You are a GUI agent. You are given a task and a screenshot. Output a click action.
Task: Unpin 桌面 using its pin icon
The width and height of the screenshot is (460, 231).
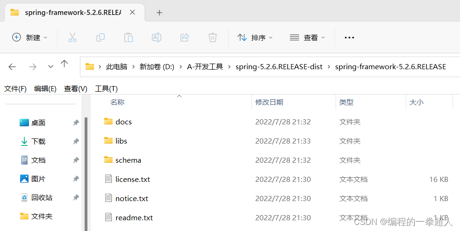(x=76, y=123)
